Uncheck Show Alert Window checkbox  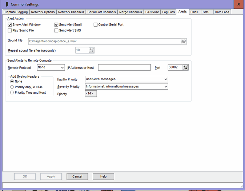click(x=10, y=25)
